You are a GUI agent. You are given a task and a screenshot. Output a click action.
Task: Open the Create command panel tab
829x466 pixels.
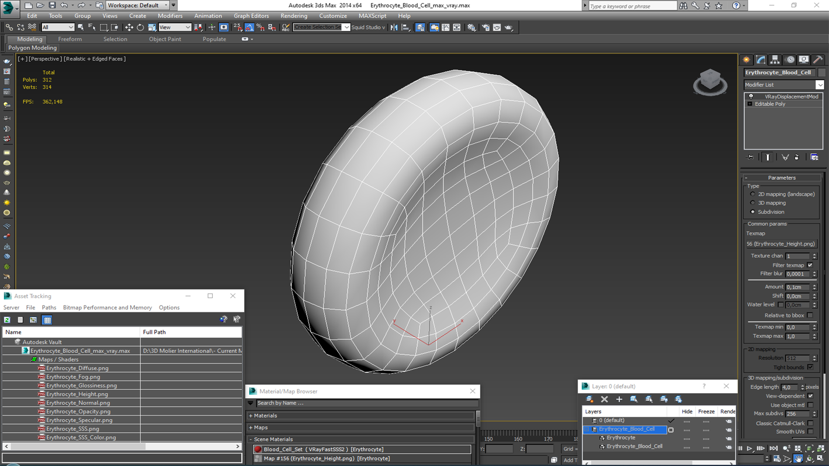747,60
